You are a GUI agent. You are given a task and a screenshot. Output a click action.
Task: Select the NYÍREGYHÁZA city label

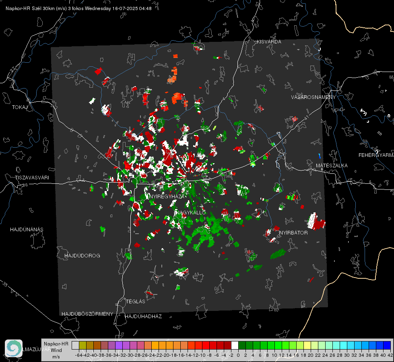167,196
